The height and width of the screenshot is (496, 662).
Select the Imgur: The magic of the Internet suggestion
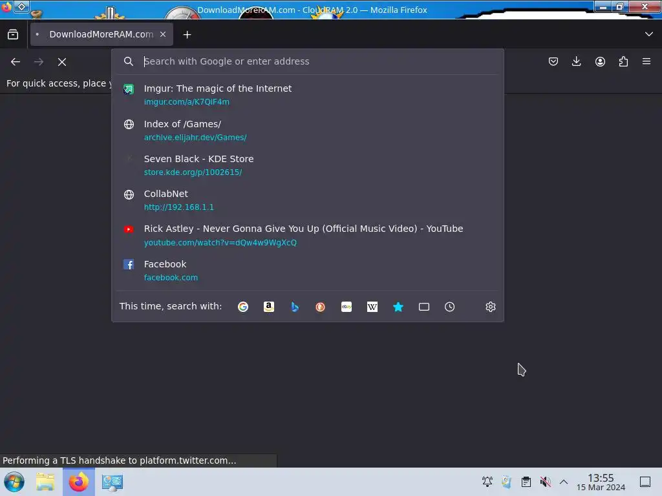[x=308, y=95]
